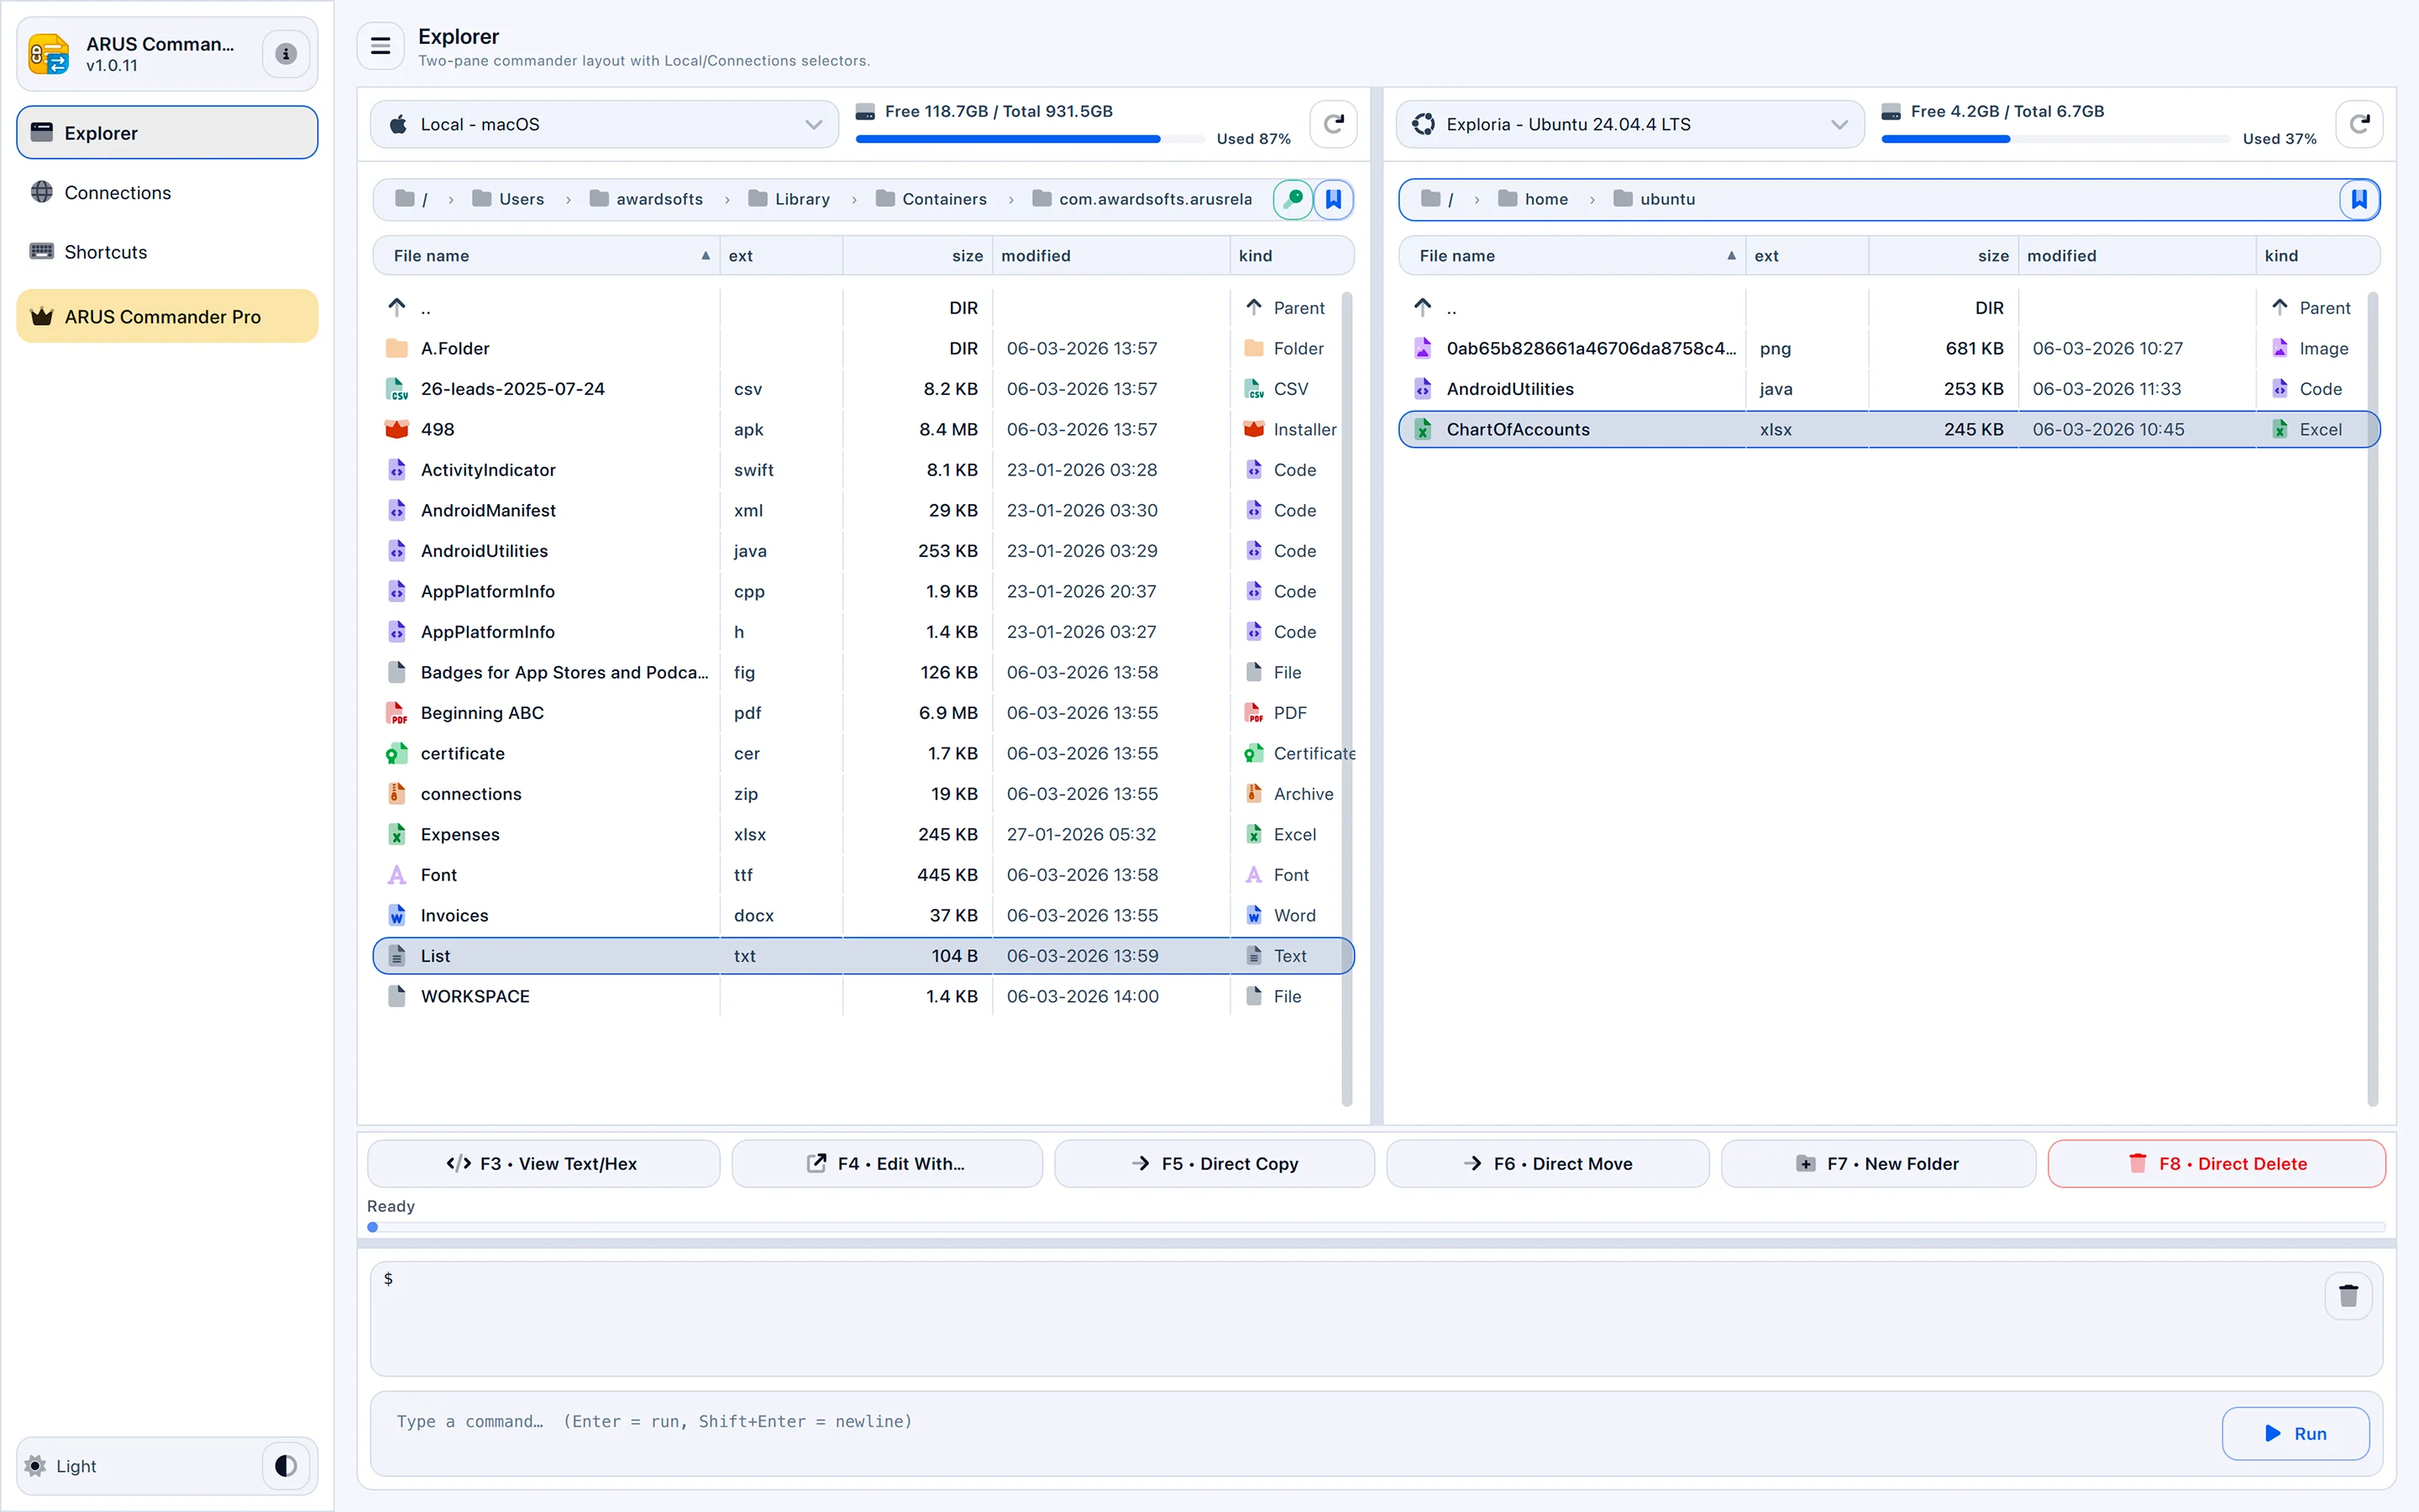Viewport: 2419px width, 1512px height.
Task: Open the app info popup next to ARUS Commander
Action: point(286,54)
